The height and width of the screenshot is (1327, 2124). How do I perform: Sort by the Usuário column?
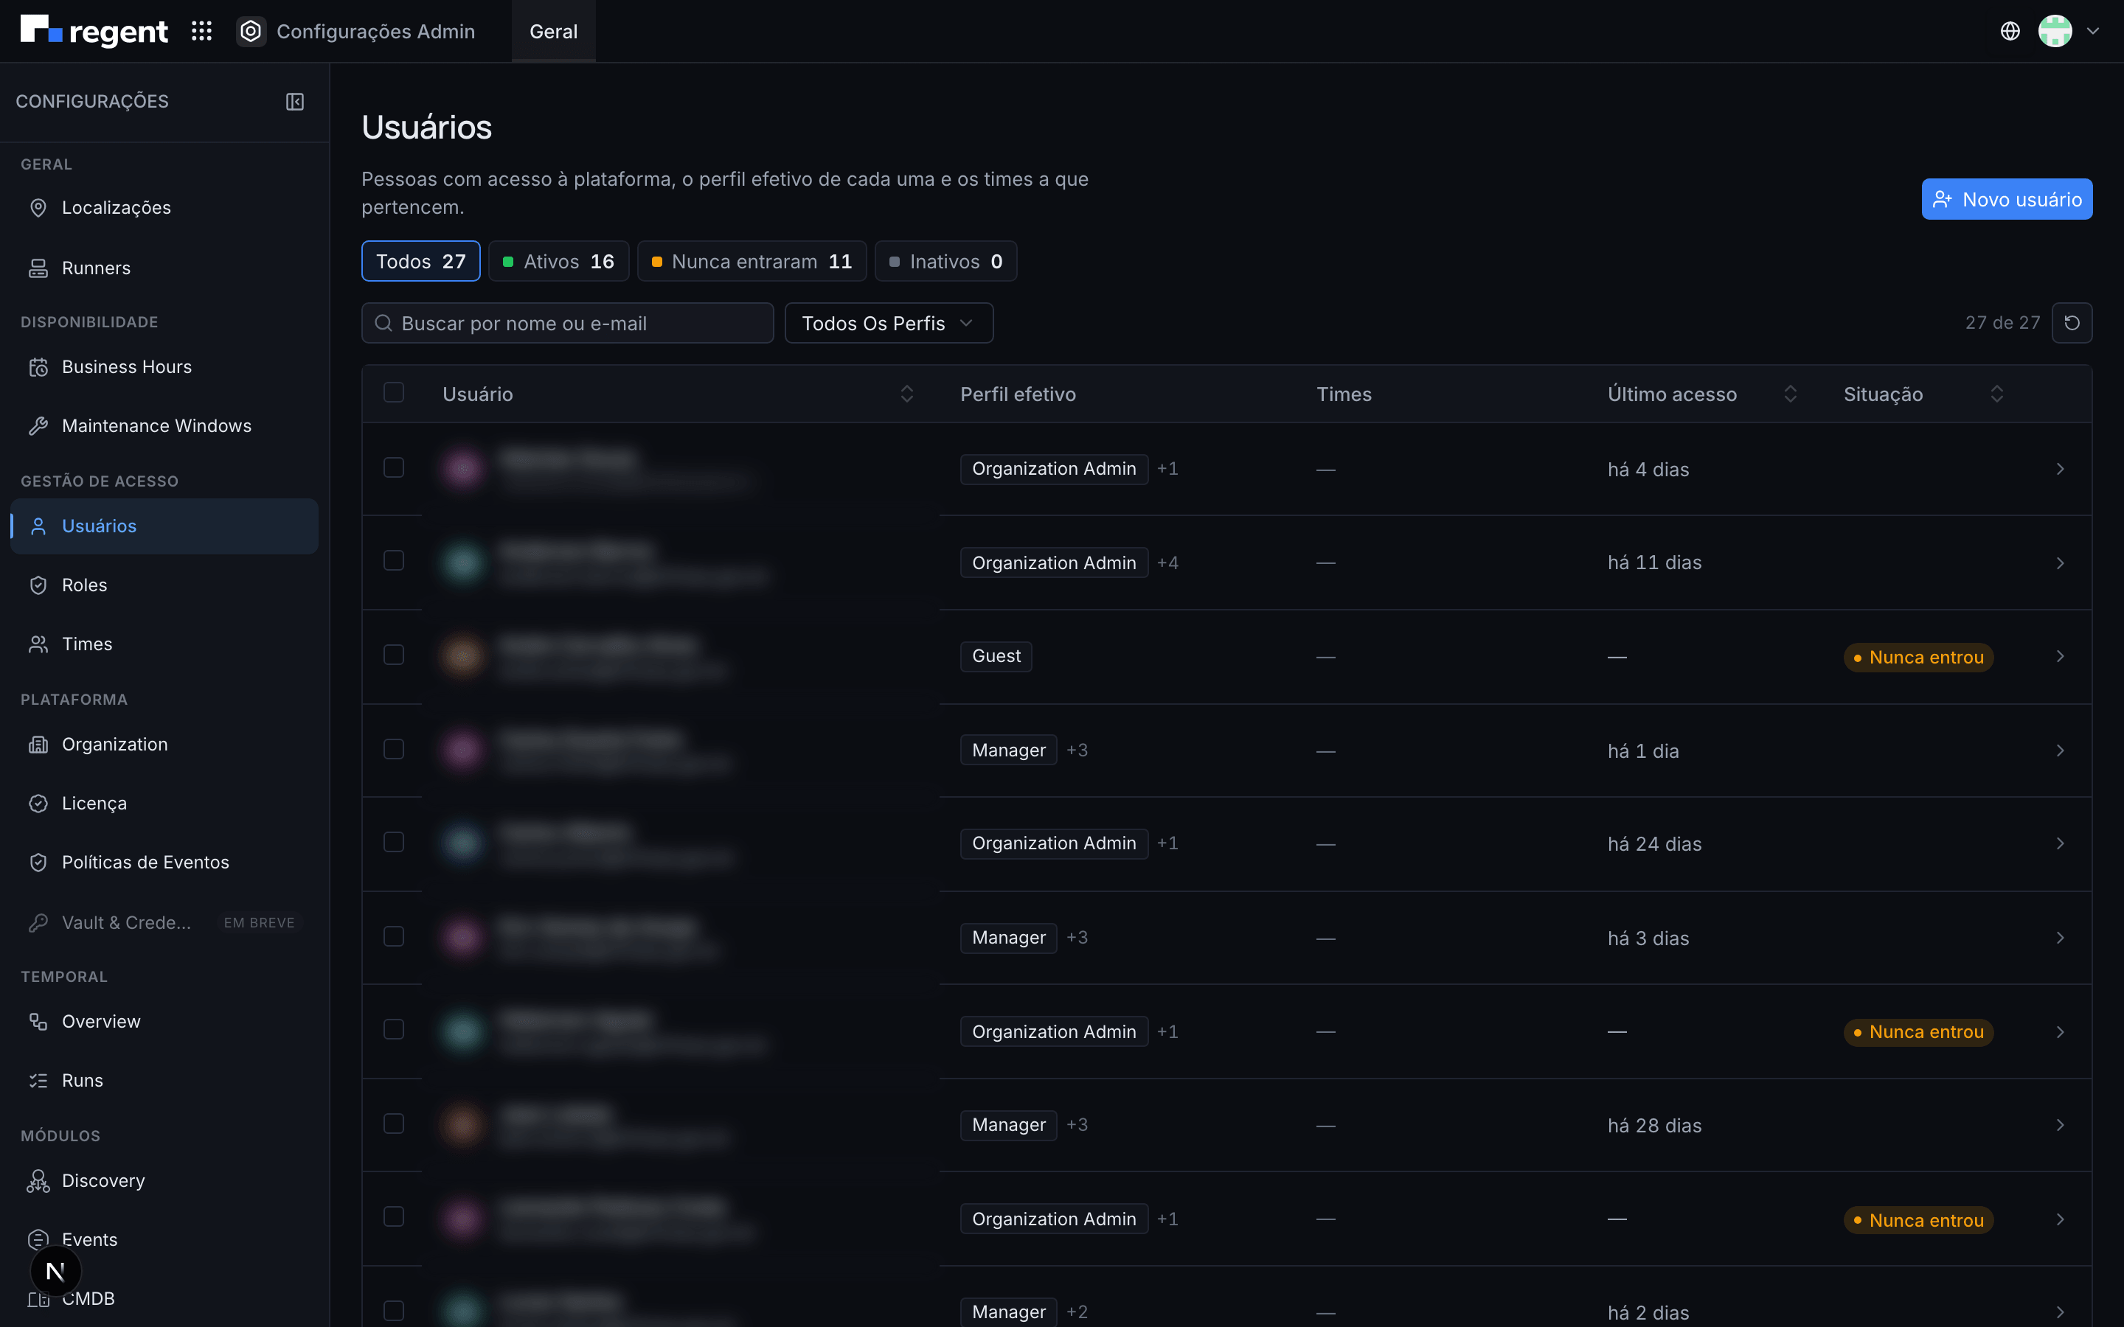pyautogui.click(x=906, y=394)
